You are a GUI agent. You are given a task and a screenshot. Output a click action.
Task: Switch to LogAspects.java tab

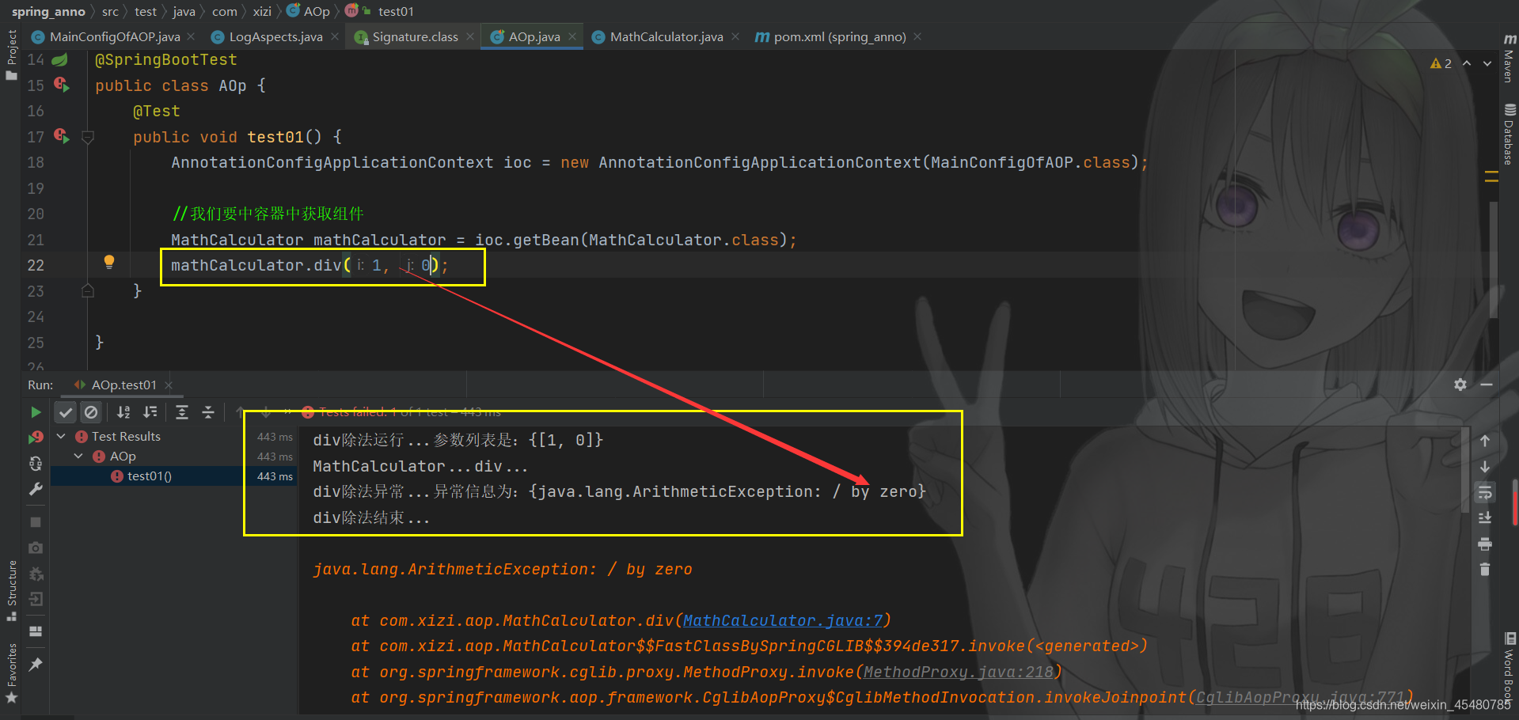pyautogui.click(x=275, y=37)
